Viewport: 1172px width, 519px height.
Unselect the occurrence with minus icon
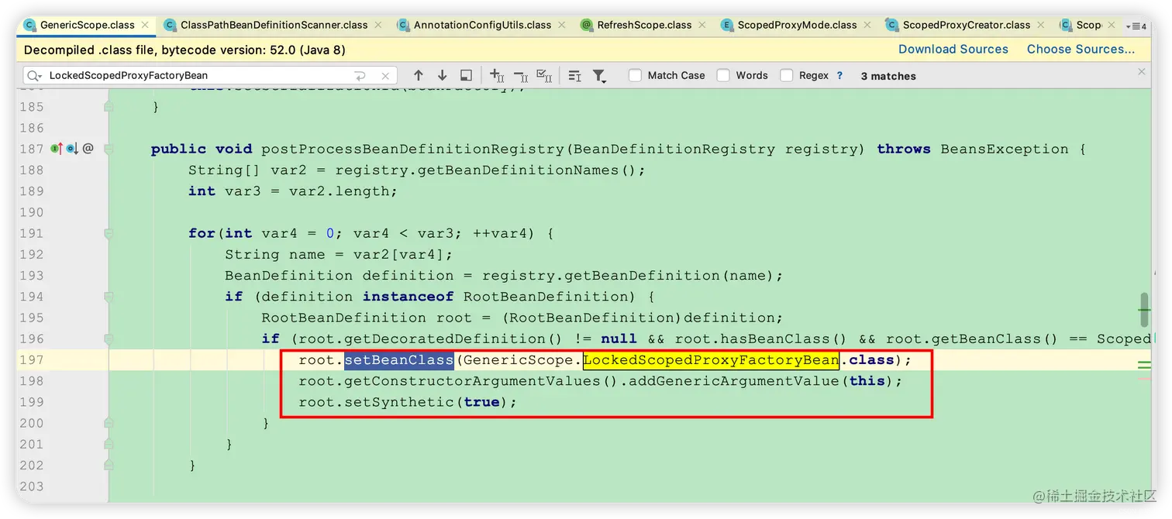click(x=521, y=75)
